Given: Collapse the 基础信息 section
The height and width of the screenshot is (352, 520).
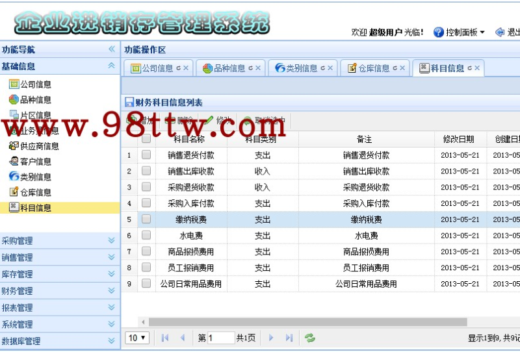Looking at the screenshot, I should [x=112, y=66].
